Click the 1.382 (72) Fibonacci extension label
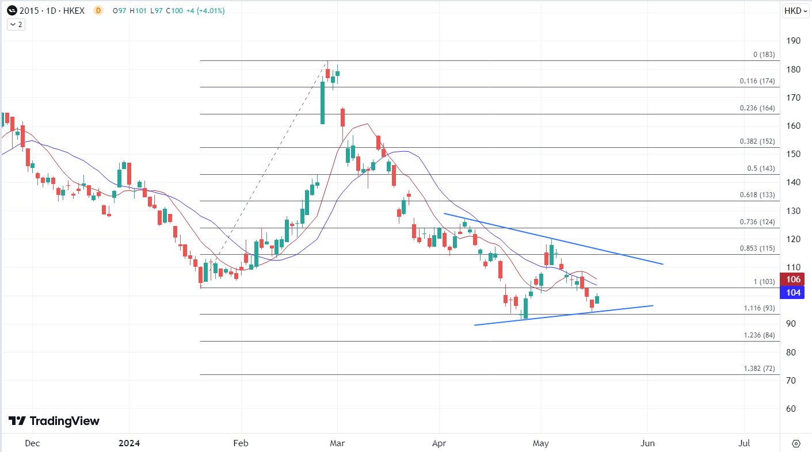The height and width of the screenshot is (452, 812). [x=759, y=369]
